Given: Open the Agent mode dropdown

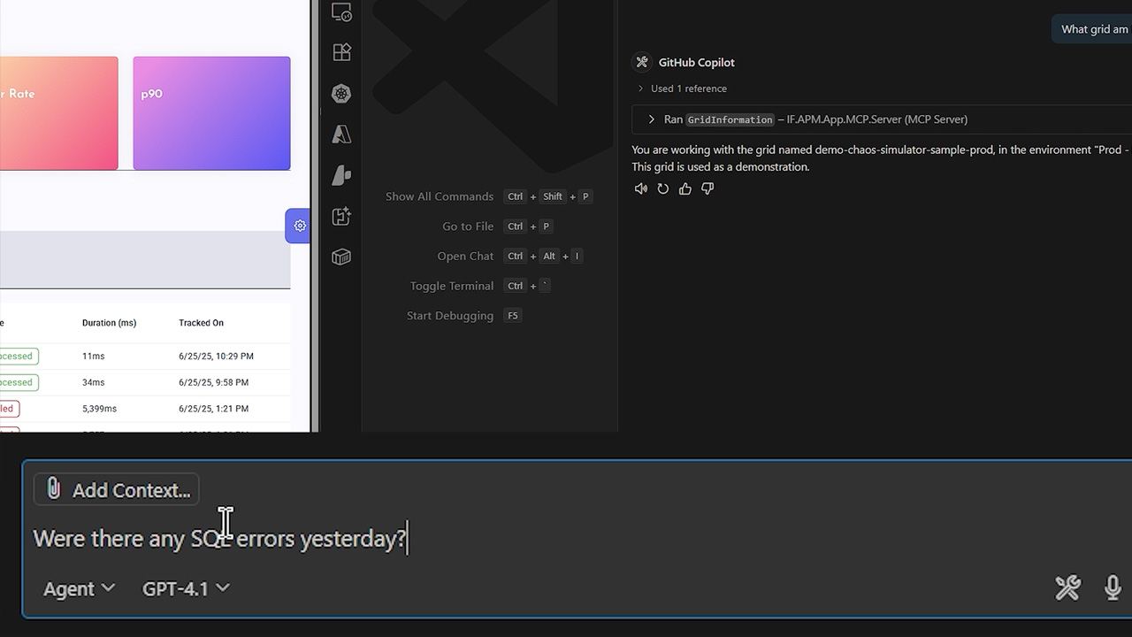Looking at the screenshot, I should pyautogui.click(x=78, y=588).
